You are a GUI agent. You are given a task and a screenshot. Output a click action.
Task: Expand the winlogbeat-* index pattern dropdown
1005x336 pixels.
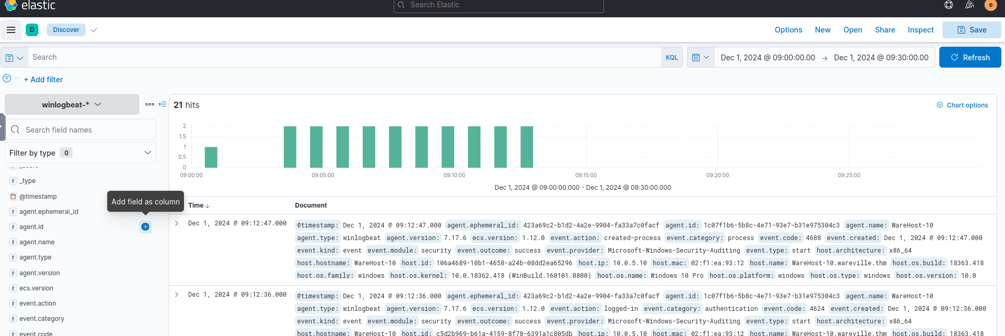pos(72,105)
